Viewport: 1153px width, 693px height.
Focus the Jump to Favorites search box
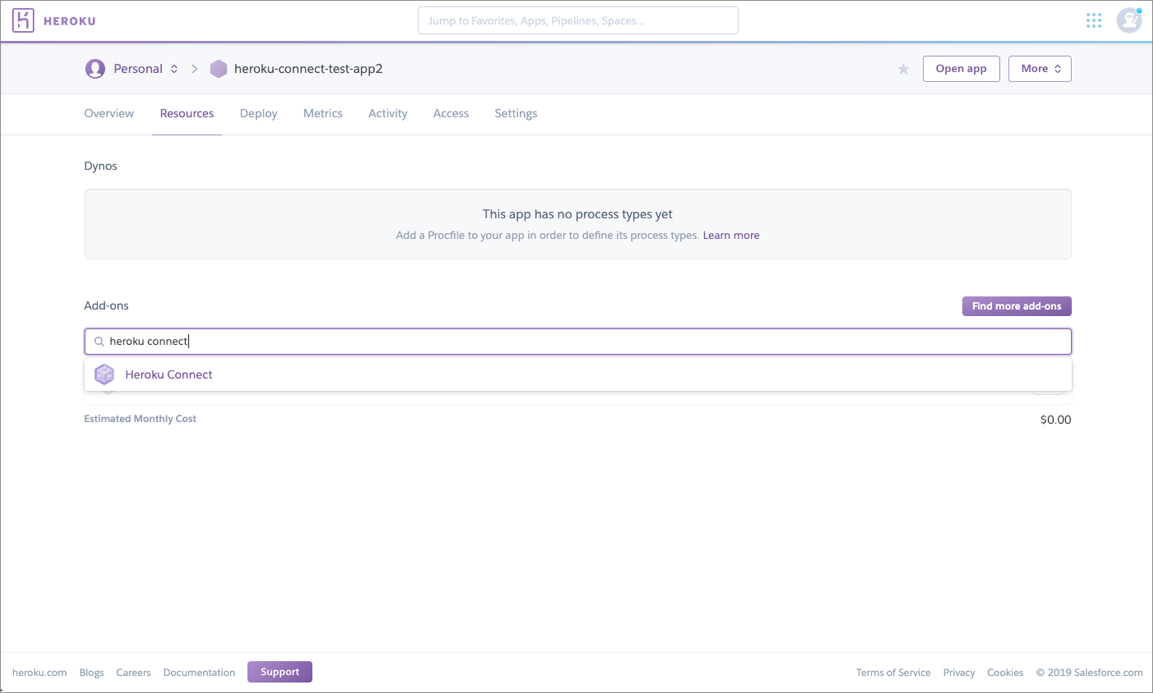coord(578,20)
